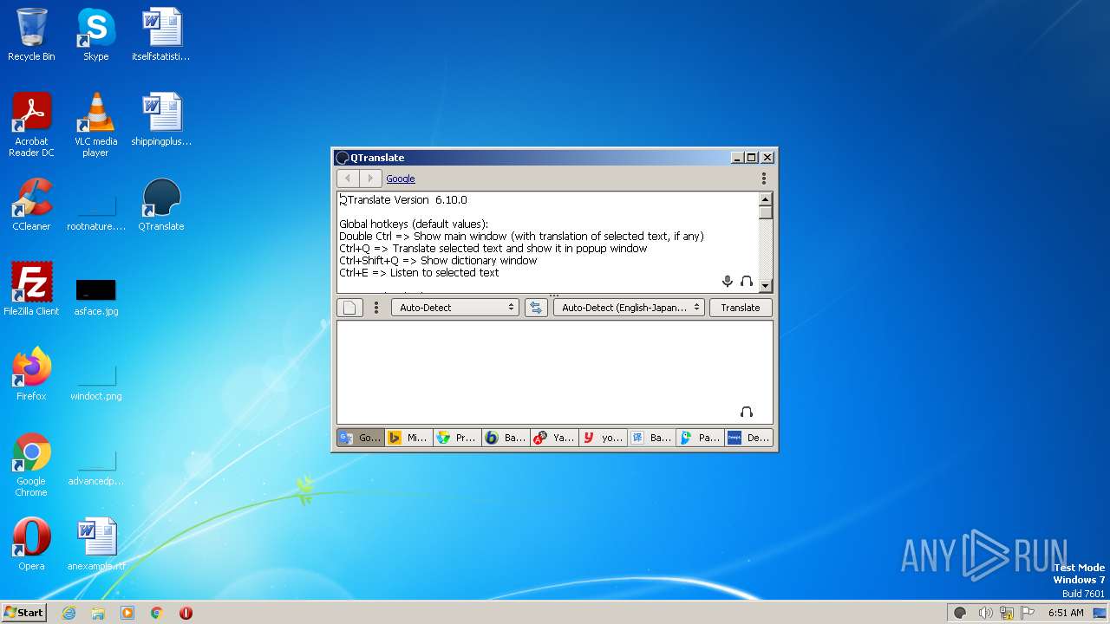The image size is (1110, 624).
Task: Close the QTranslate window
Action: (767, 158)
